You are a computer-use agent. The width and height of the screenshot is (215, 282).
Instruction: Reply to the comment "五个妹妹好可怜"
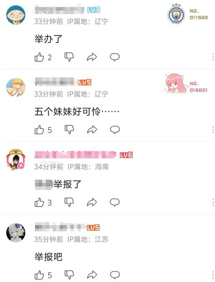pos(115,129)
